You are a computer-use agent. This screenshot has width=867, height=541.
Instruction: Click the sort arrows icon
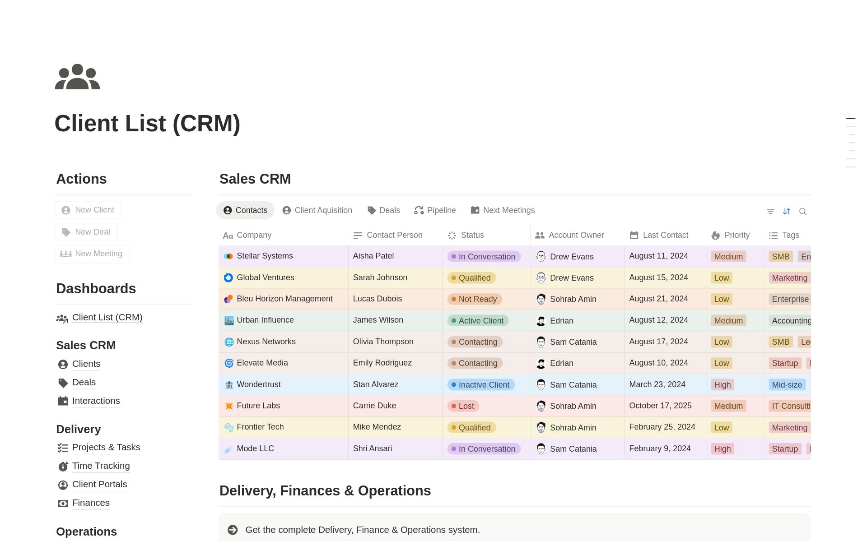tap(787, 211)
